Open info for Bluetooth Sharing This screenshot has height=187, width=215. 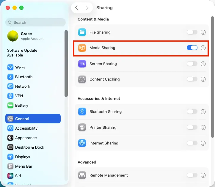click(x=203, y=112)
